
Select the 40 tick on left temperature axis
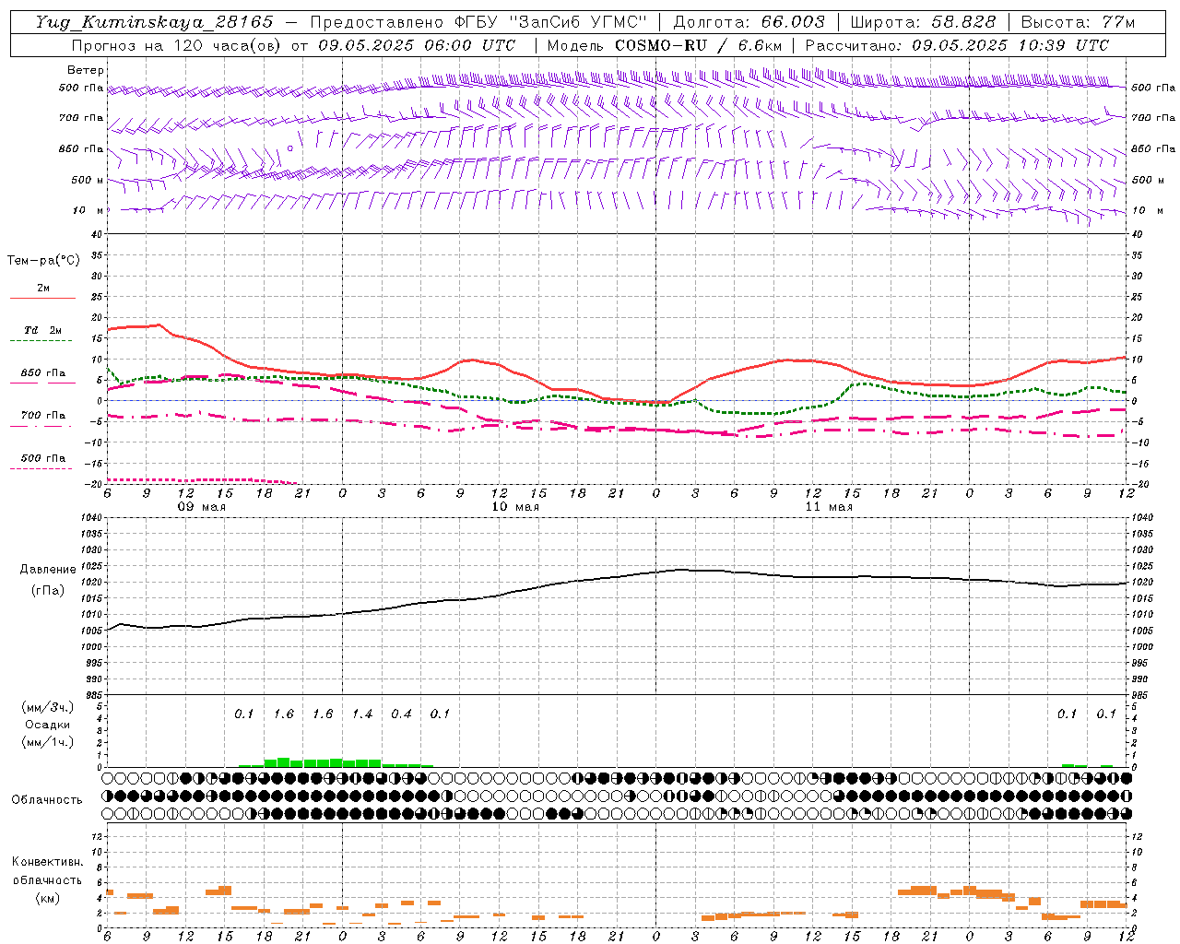point(96,234)
